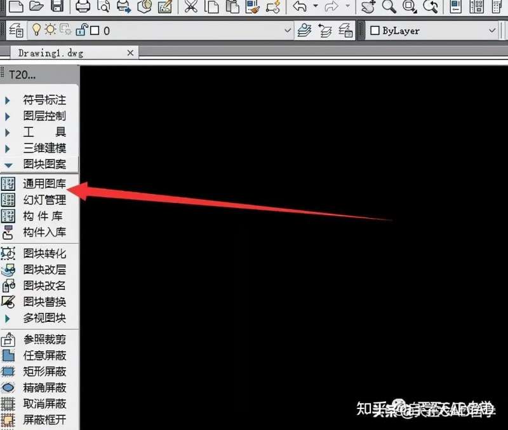The height and width of the screenshot is (430, 508).
Task: Click the black layer color swatch
Action: tap(94, 31)
